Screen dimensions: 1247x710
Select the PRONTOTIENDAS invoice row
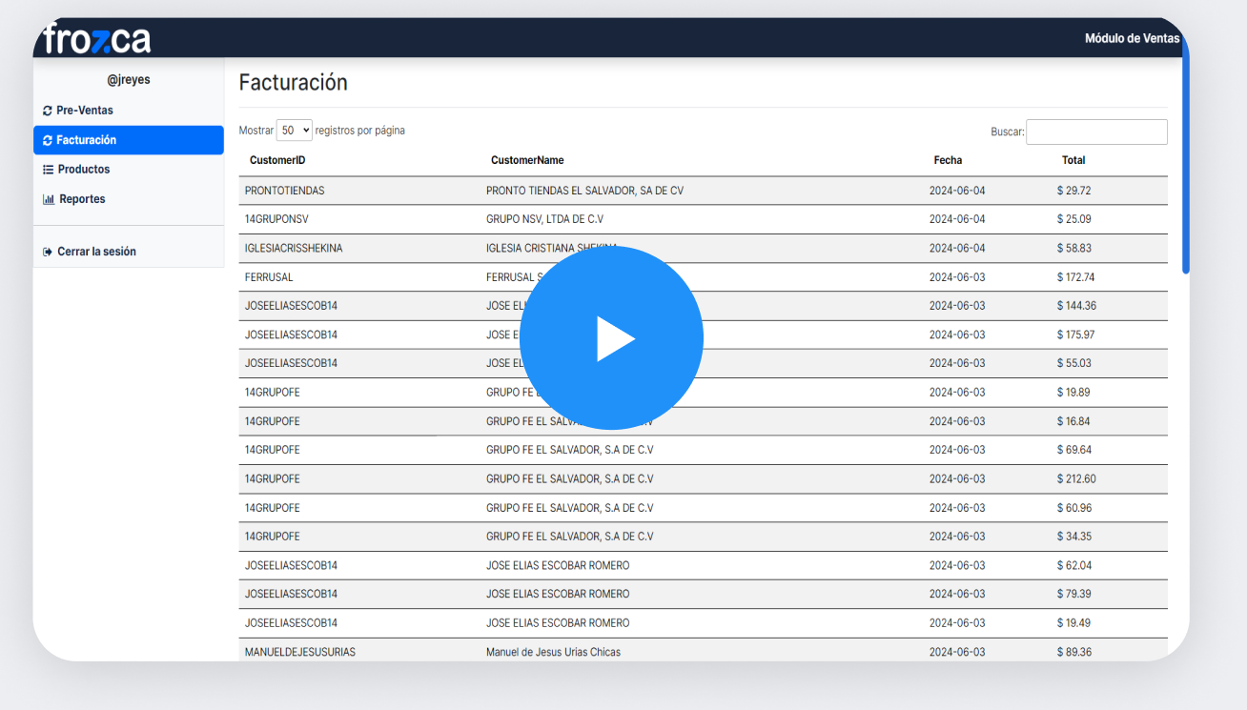(x=284, y=191)
